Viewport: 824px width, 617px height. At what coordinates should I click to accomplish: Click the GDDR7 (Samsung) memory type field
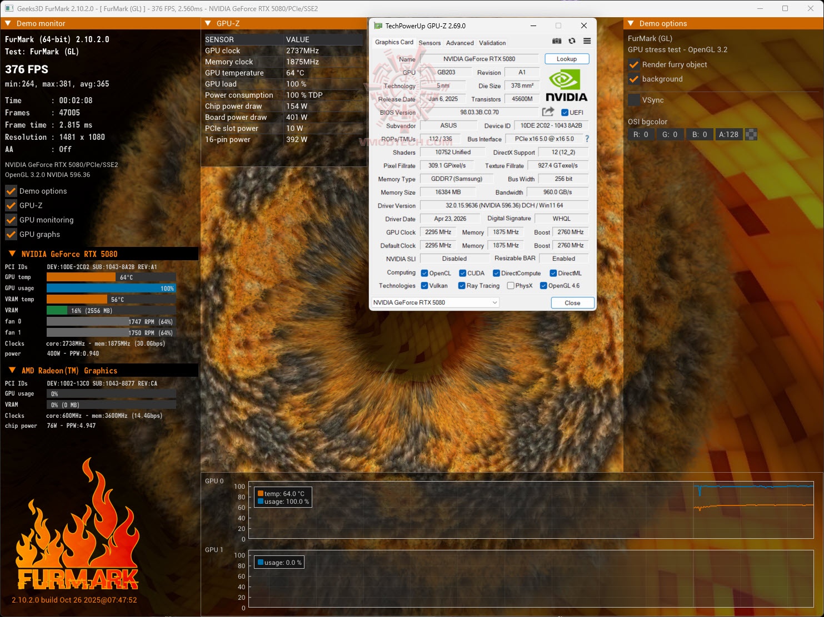tap(456, 179)
